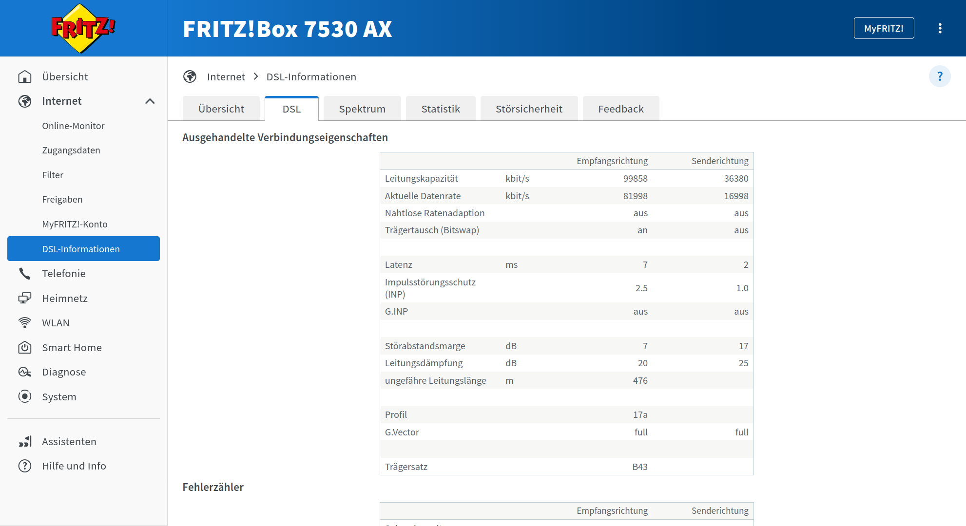The width and height of the screenshot is (966, 526).
Task: Click the Aktuelle Datenrate value 81998
Action: [635, 196]
